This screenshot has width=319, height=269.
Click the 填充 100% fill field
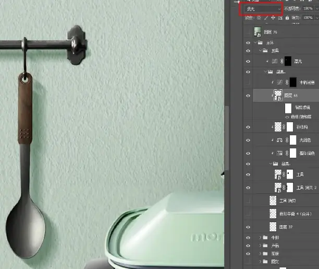tap(308, 18)
